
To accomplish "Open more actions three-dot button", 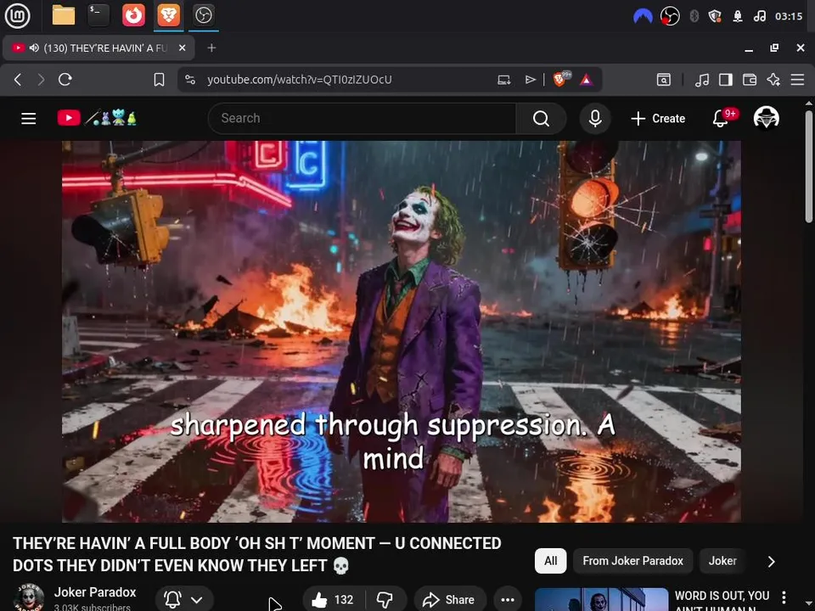I will 508,600.
